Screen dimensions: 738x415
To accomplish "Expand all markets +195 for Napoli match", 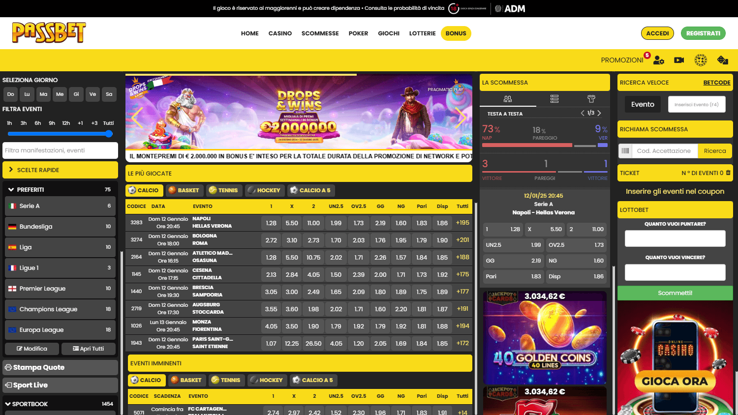I will click(x=462, y=223).
